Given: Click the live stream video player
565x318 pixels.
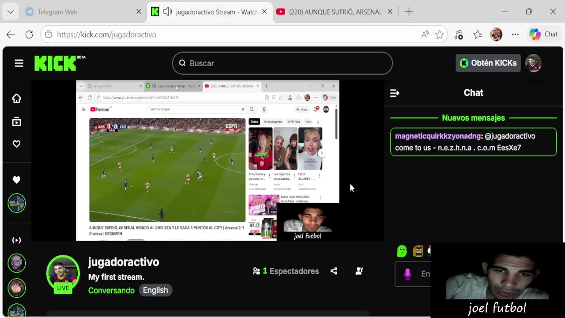Looking at the screenshot, I should pyautogui.click(x=207, y=160).
